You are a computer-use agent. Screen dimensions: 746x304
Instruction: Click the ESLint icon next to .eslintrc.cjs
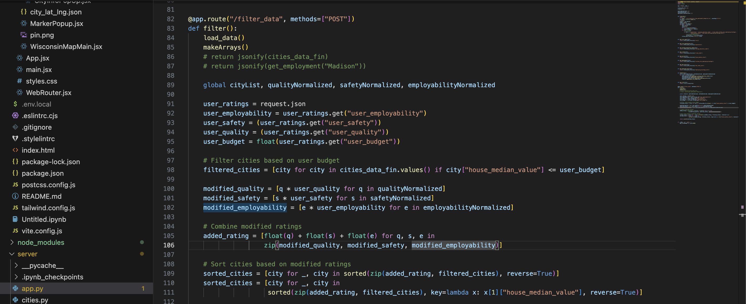[15, 115]
